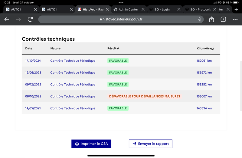Click the 145334 km mileage value
Image resolution: width=242 pixels, height=158 pixels.
click(204, 108)
